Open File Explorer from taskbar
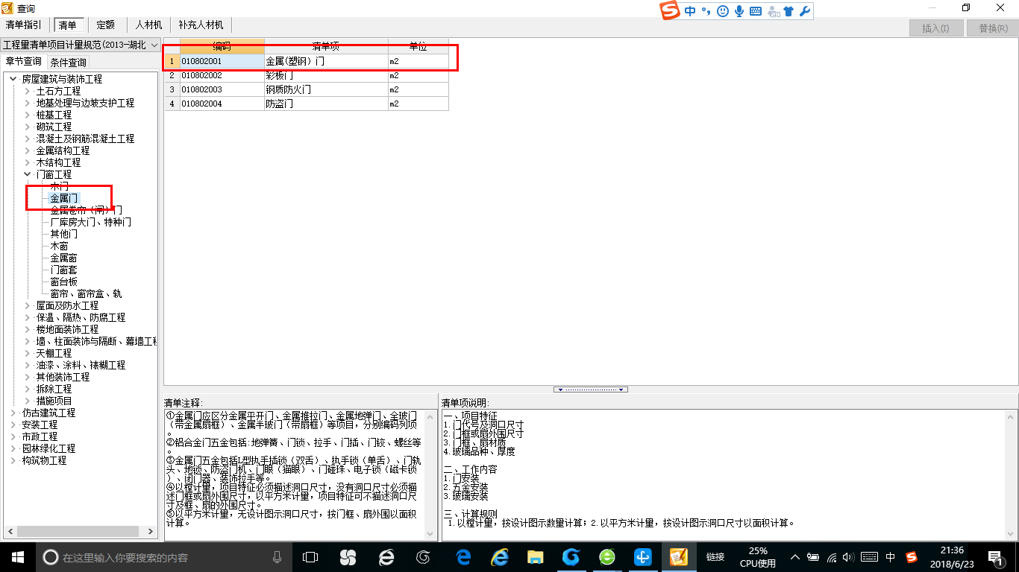Image resolution: width=1019 pixels, height=572 pixels. [535, 556]
